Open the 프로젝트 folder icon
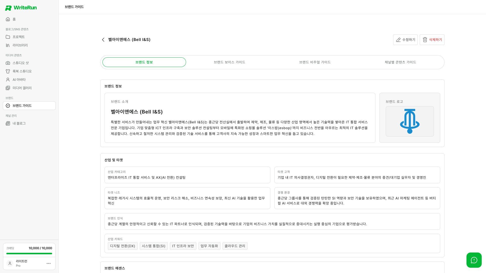The image size is (486, 273). click(x=8, y=37)
